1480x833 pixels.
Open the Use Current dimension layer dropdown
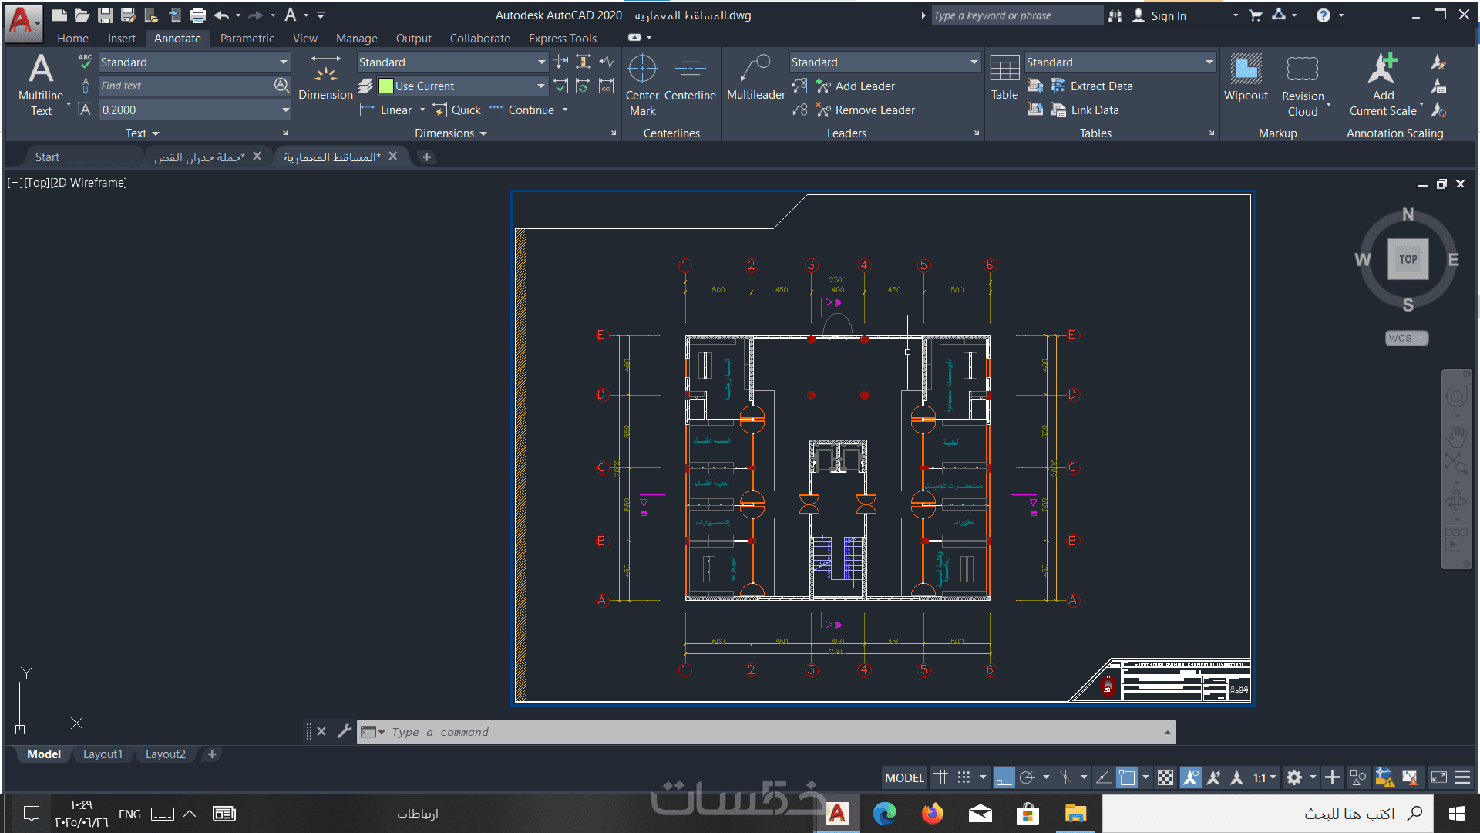coord(540,86)
